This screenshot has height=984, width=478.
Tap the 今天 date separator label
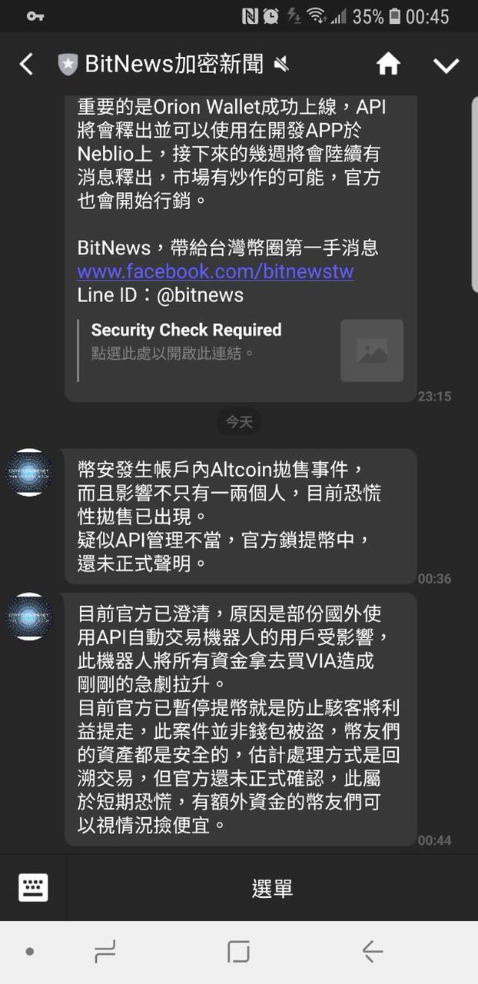point(239,421)
